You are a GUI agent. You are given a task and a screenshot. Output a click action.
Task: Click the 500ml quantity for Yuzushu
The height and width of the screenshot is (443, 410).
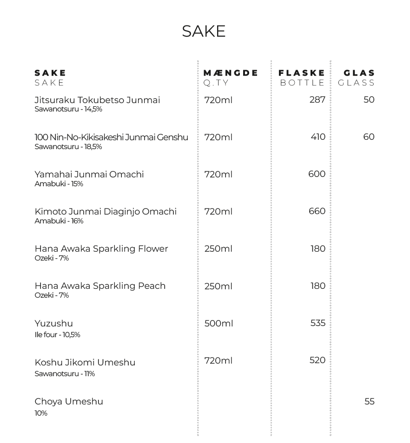tap(218, 324)
